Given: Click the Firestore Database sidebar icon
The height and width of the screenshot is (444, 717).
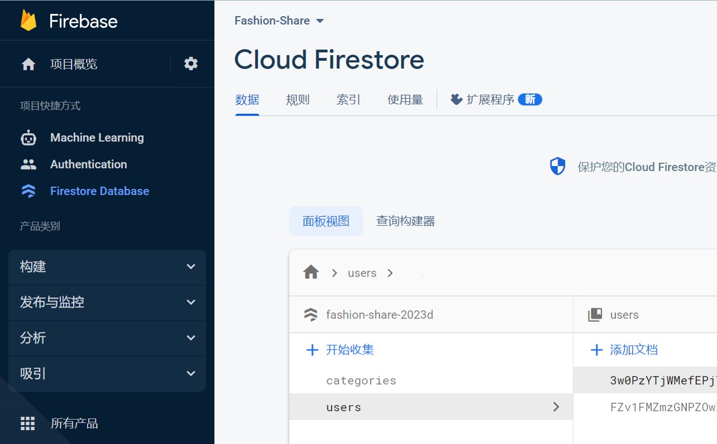Looking at the screenshot, I should click(x=29, y=191).
